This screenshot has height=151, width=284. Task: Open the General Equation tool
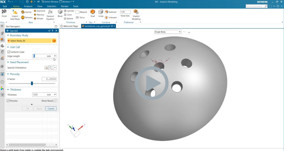click(50, 12)
